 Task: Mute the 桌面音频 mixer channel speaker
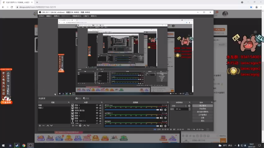click(x=161, y=126)
